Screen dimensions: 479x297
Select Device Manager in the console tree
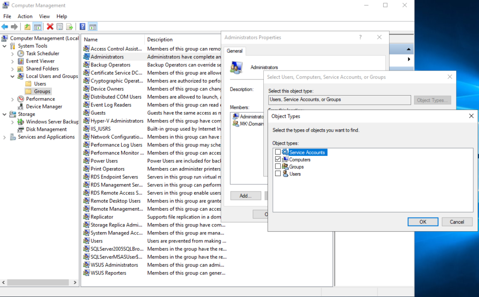click(44, 106)
